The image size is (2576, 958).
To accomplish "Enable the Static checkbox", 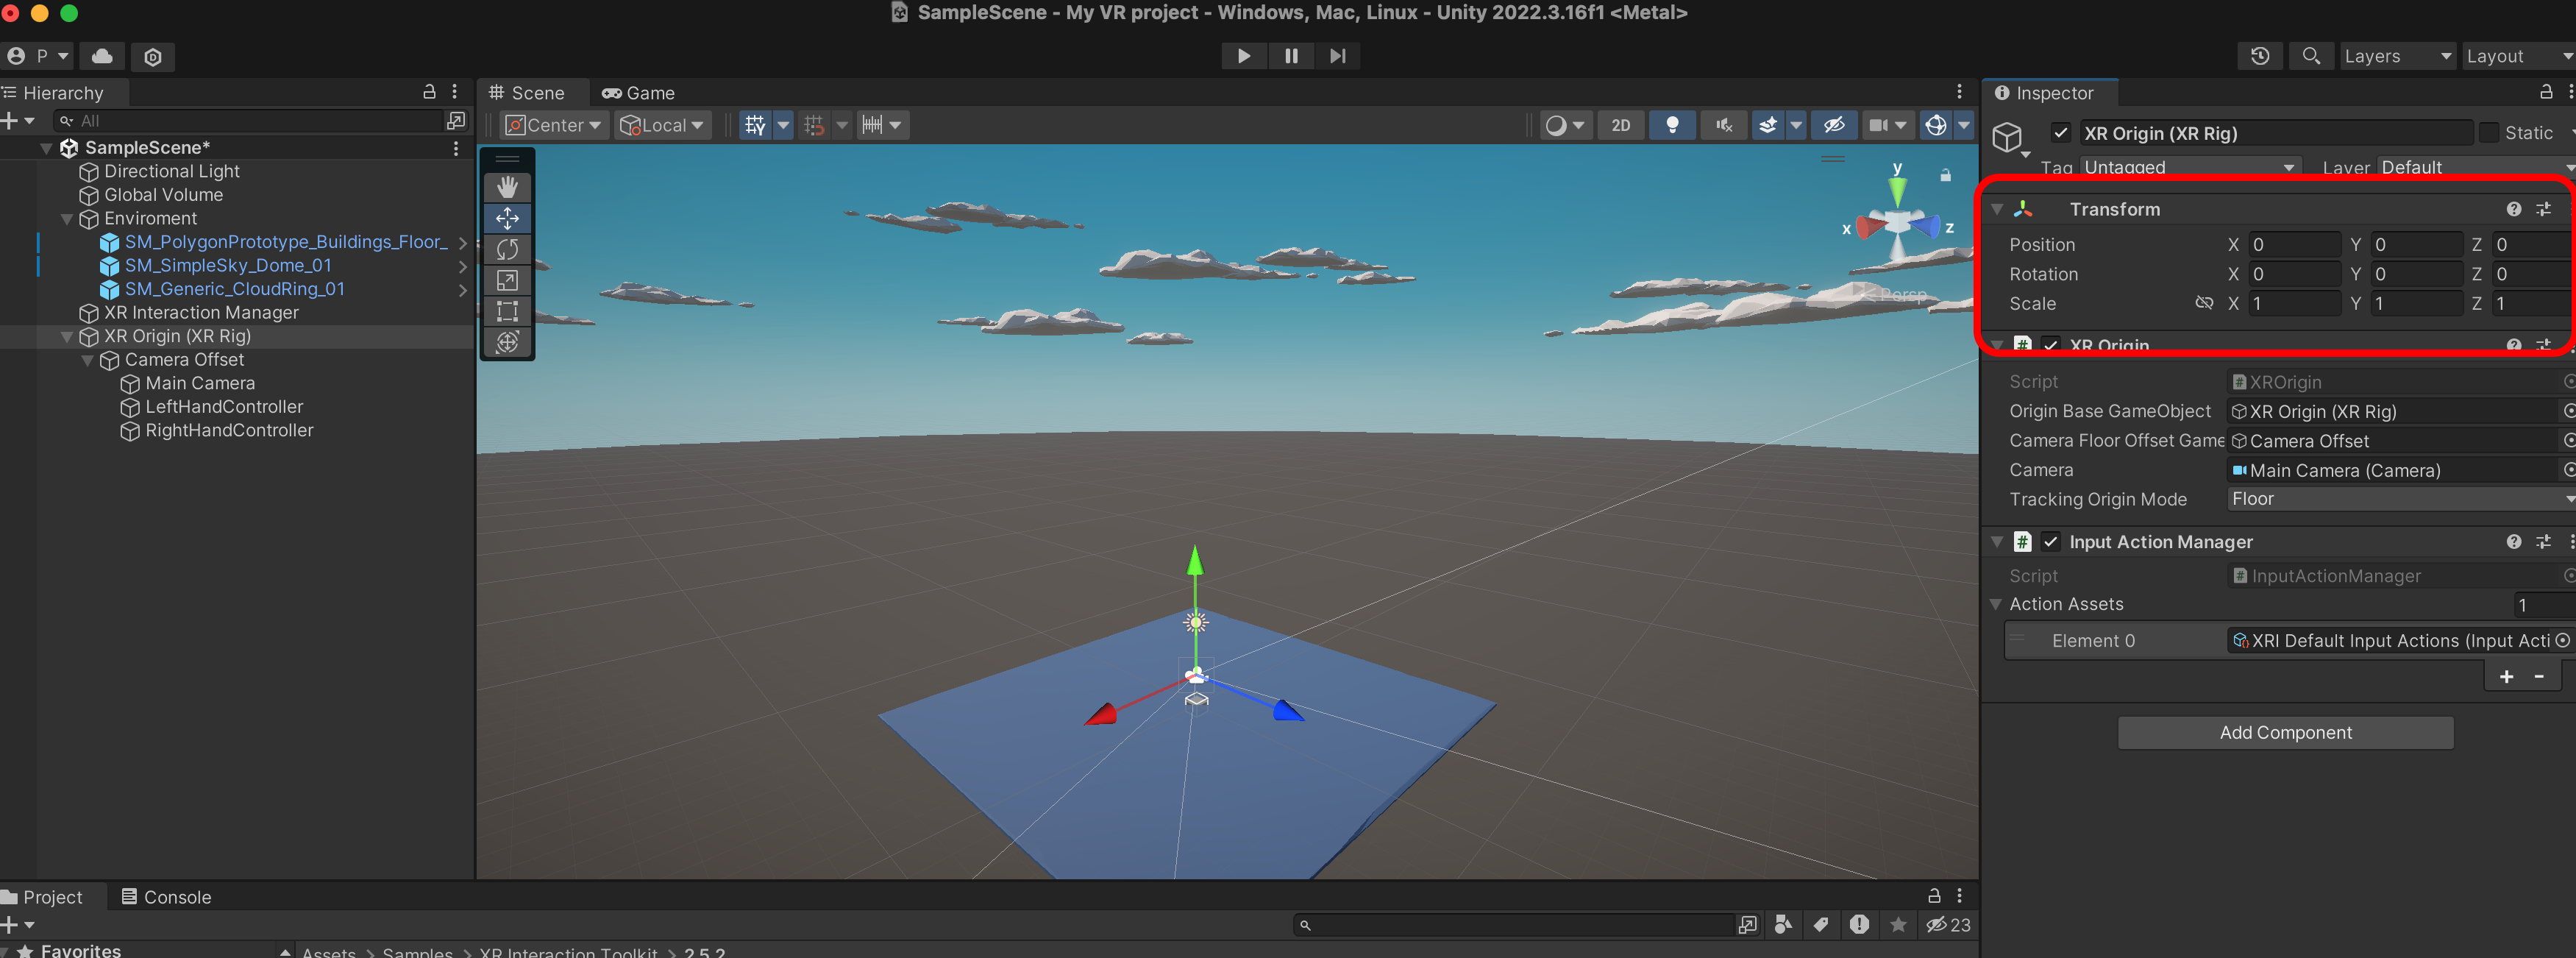I will pos(2489,133).
